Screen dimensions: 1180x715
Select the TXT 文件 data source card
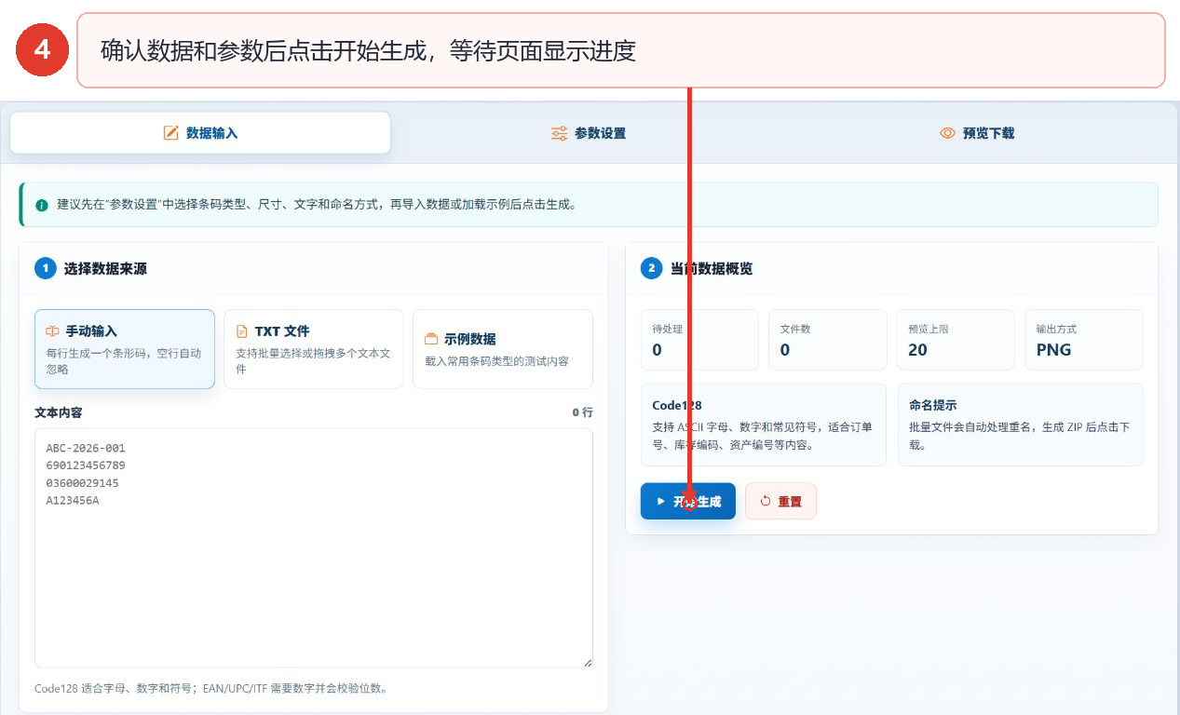[314, 349]
